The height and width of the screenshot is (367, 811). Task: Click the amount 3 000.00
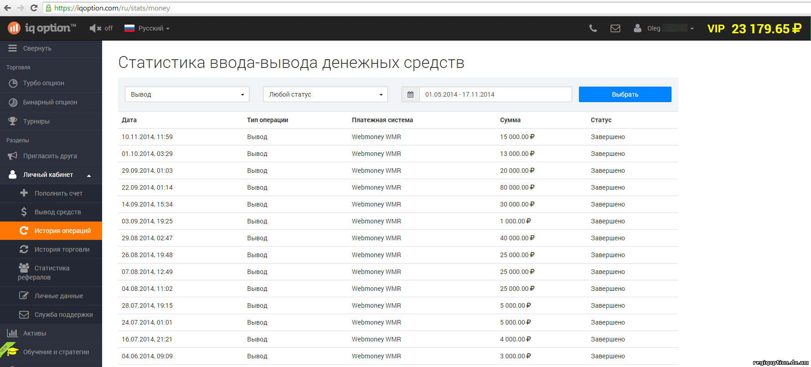[515, 356]
